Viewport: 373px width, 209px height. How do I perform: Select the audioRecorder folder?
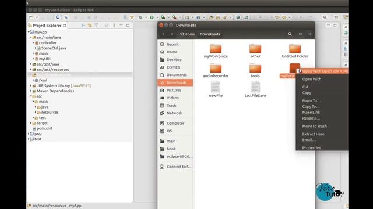(x=216, y=71)
